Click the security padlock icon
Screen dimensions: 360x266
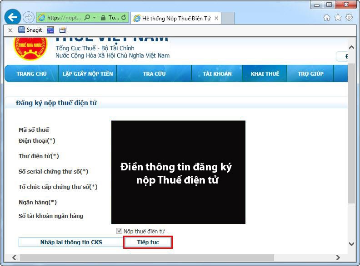tap(103, 18)
